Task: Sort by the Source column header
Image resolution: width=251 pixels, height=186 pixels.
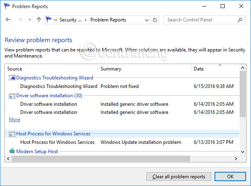Action: [x=51, y=69]
